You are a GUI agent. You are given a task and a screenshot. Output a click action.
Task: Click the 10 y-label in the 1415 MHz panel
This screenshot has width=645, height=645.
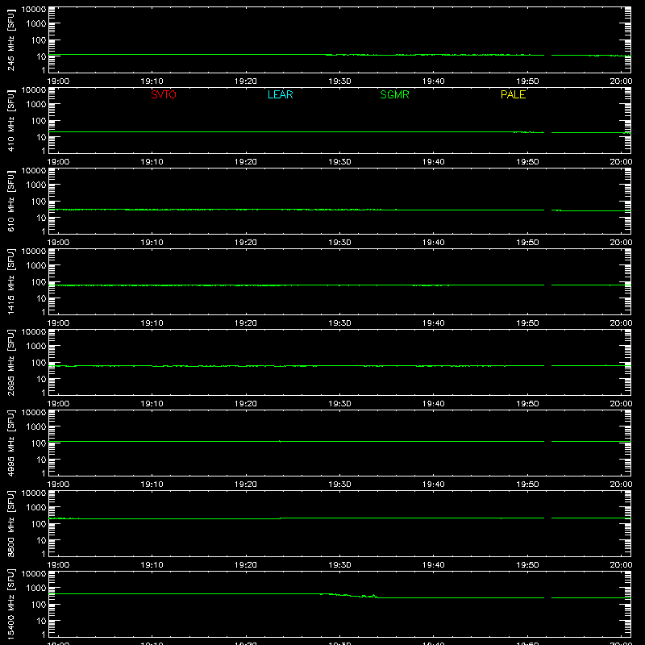pyautogui.click(x=41, y=298)
